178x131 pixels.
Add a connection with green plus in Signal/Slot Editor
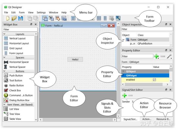coord(124,95)
